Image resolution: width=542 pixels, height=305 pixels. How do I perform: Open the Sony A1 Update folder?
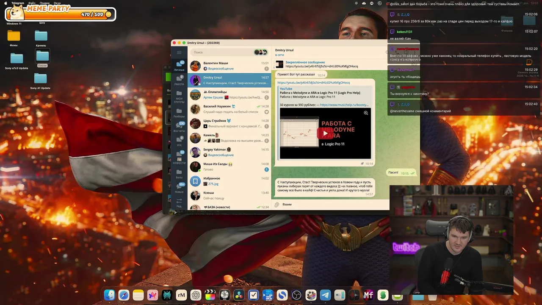coord(40,80)
